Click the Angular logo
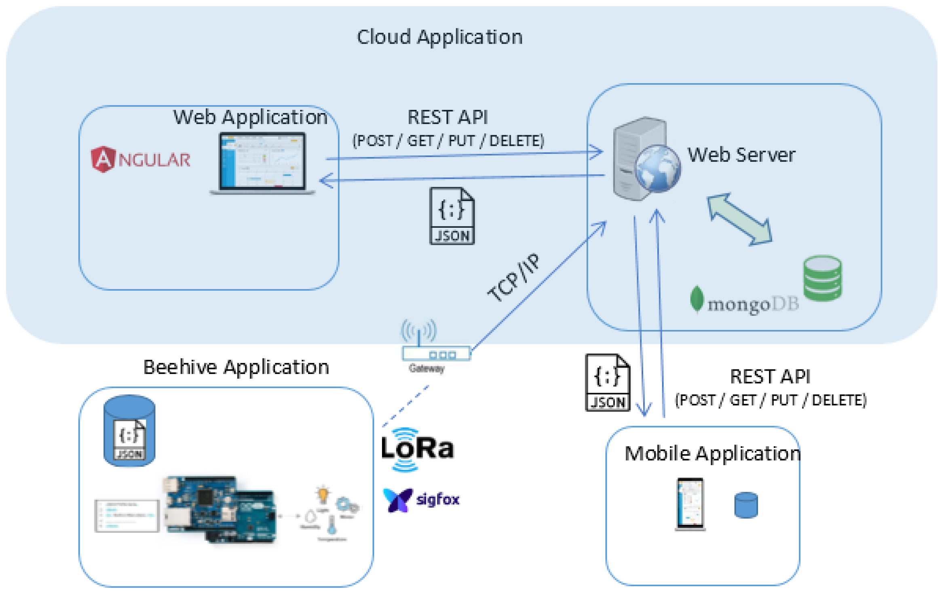The height and width of the screenshot is (596, 946). pos(141,159)
